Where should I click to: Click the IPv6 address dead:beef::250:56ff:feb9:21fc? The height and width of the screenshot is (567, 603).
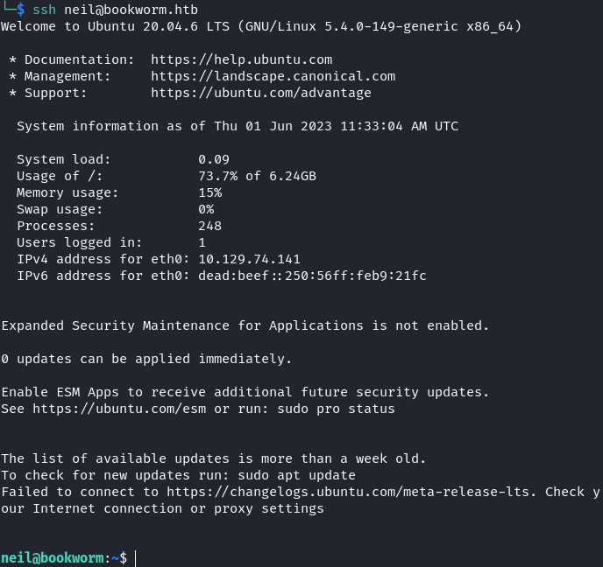[x=312, y=276]
